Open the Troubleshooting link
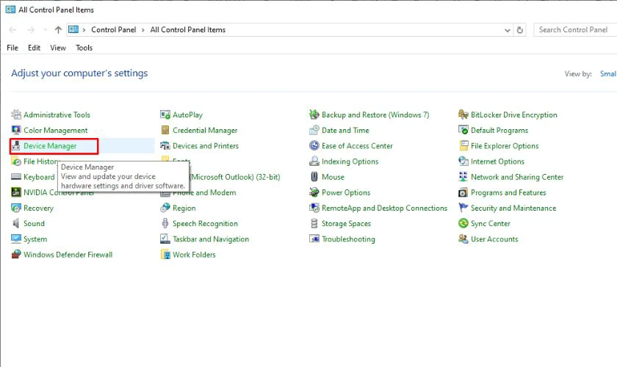Image resolution: width=617 pixels, height=367 pixels. (x=348, y=239)
